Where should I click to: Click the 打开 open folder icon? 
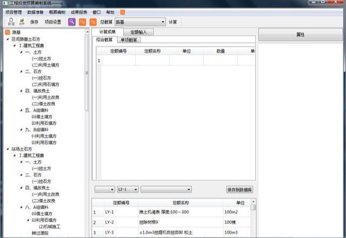pos(22,22)
